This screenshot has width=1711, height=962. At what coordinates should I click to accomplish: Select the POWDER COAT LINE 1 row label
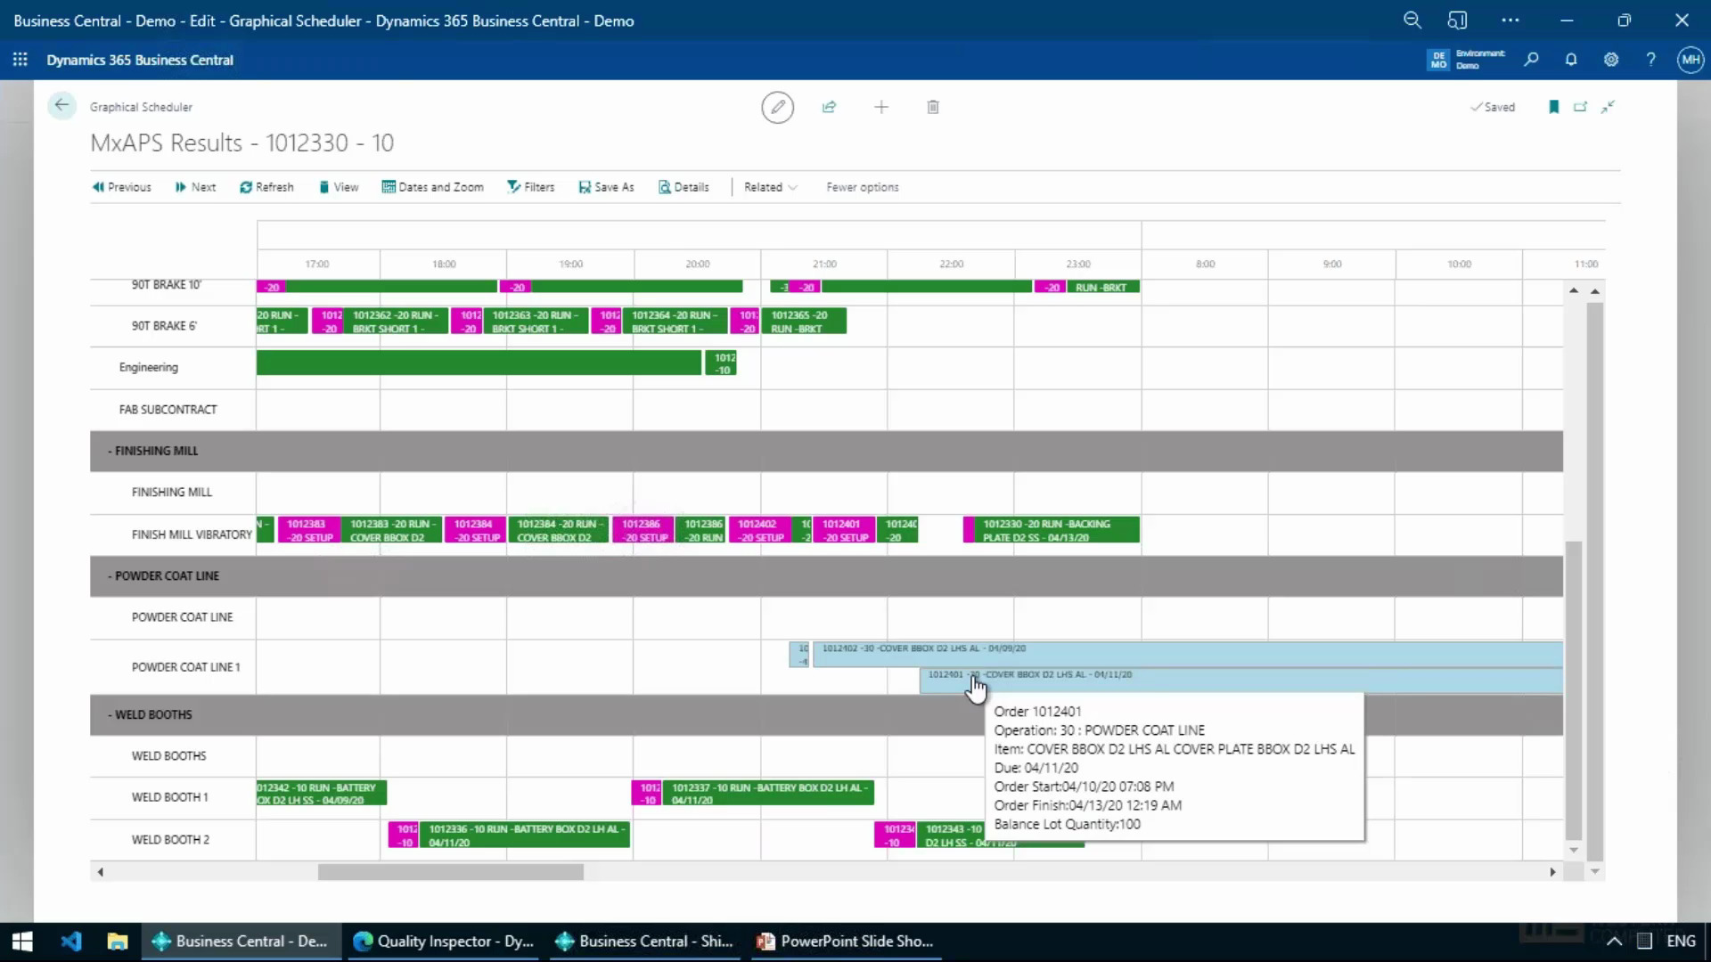(x=186, y=666)
